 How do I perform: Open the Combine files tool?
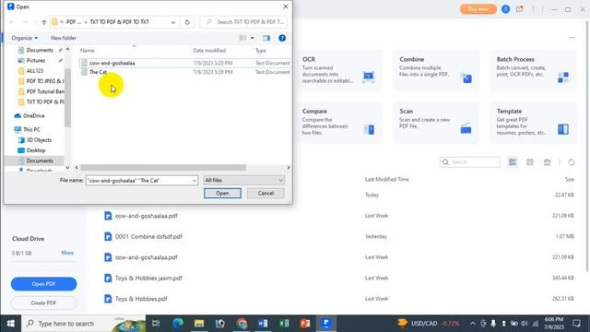pos(436,70)
